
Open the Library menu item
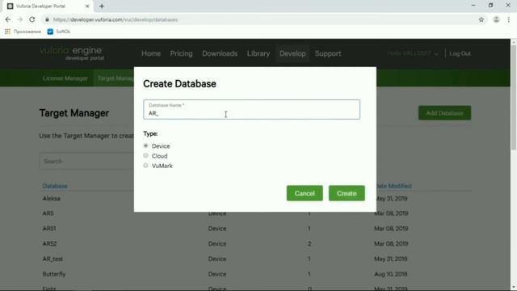[x=258, y=53]
